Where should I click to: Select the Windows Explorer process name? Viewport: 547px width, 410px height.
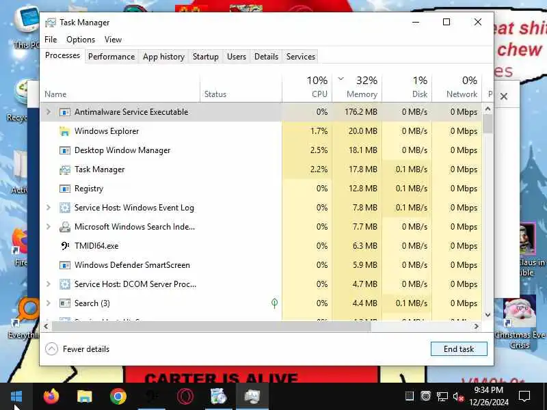click(x=107, y=131)
